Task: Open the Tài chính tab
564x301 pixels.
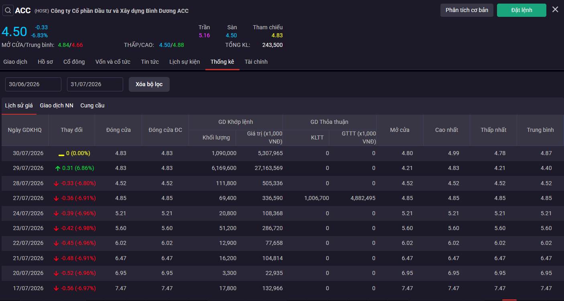Action: tap(256, 62)
